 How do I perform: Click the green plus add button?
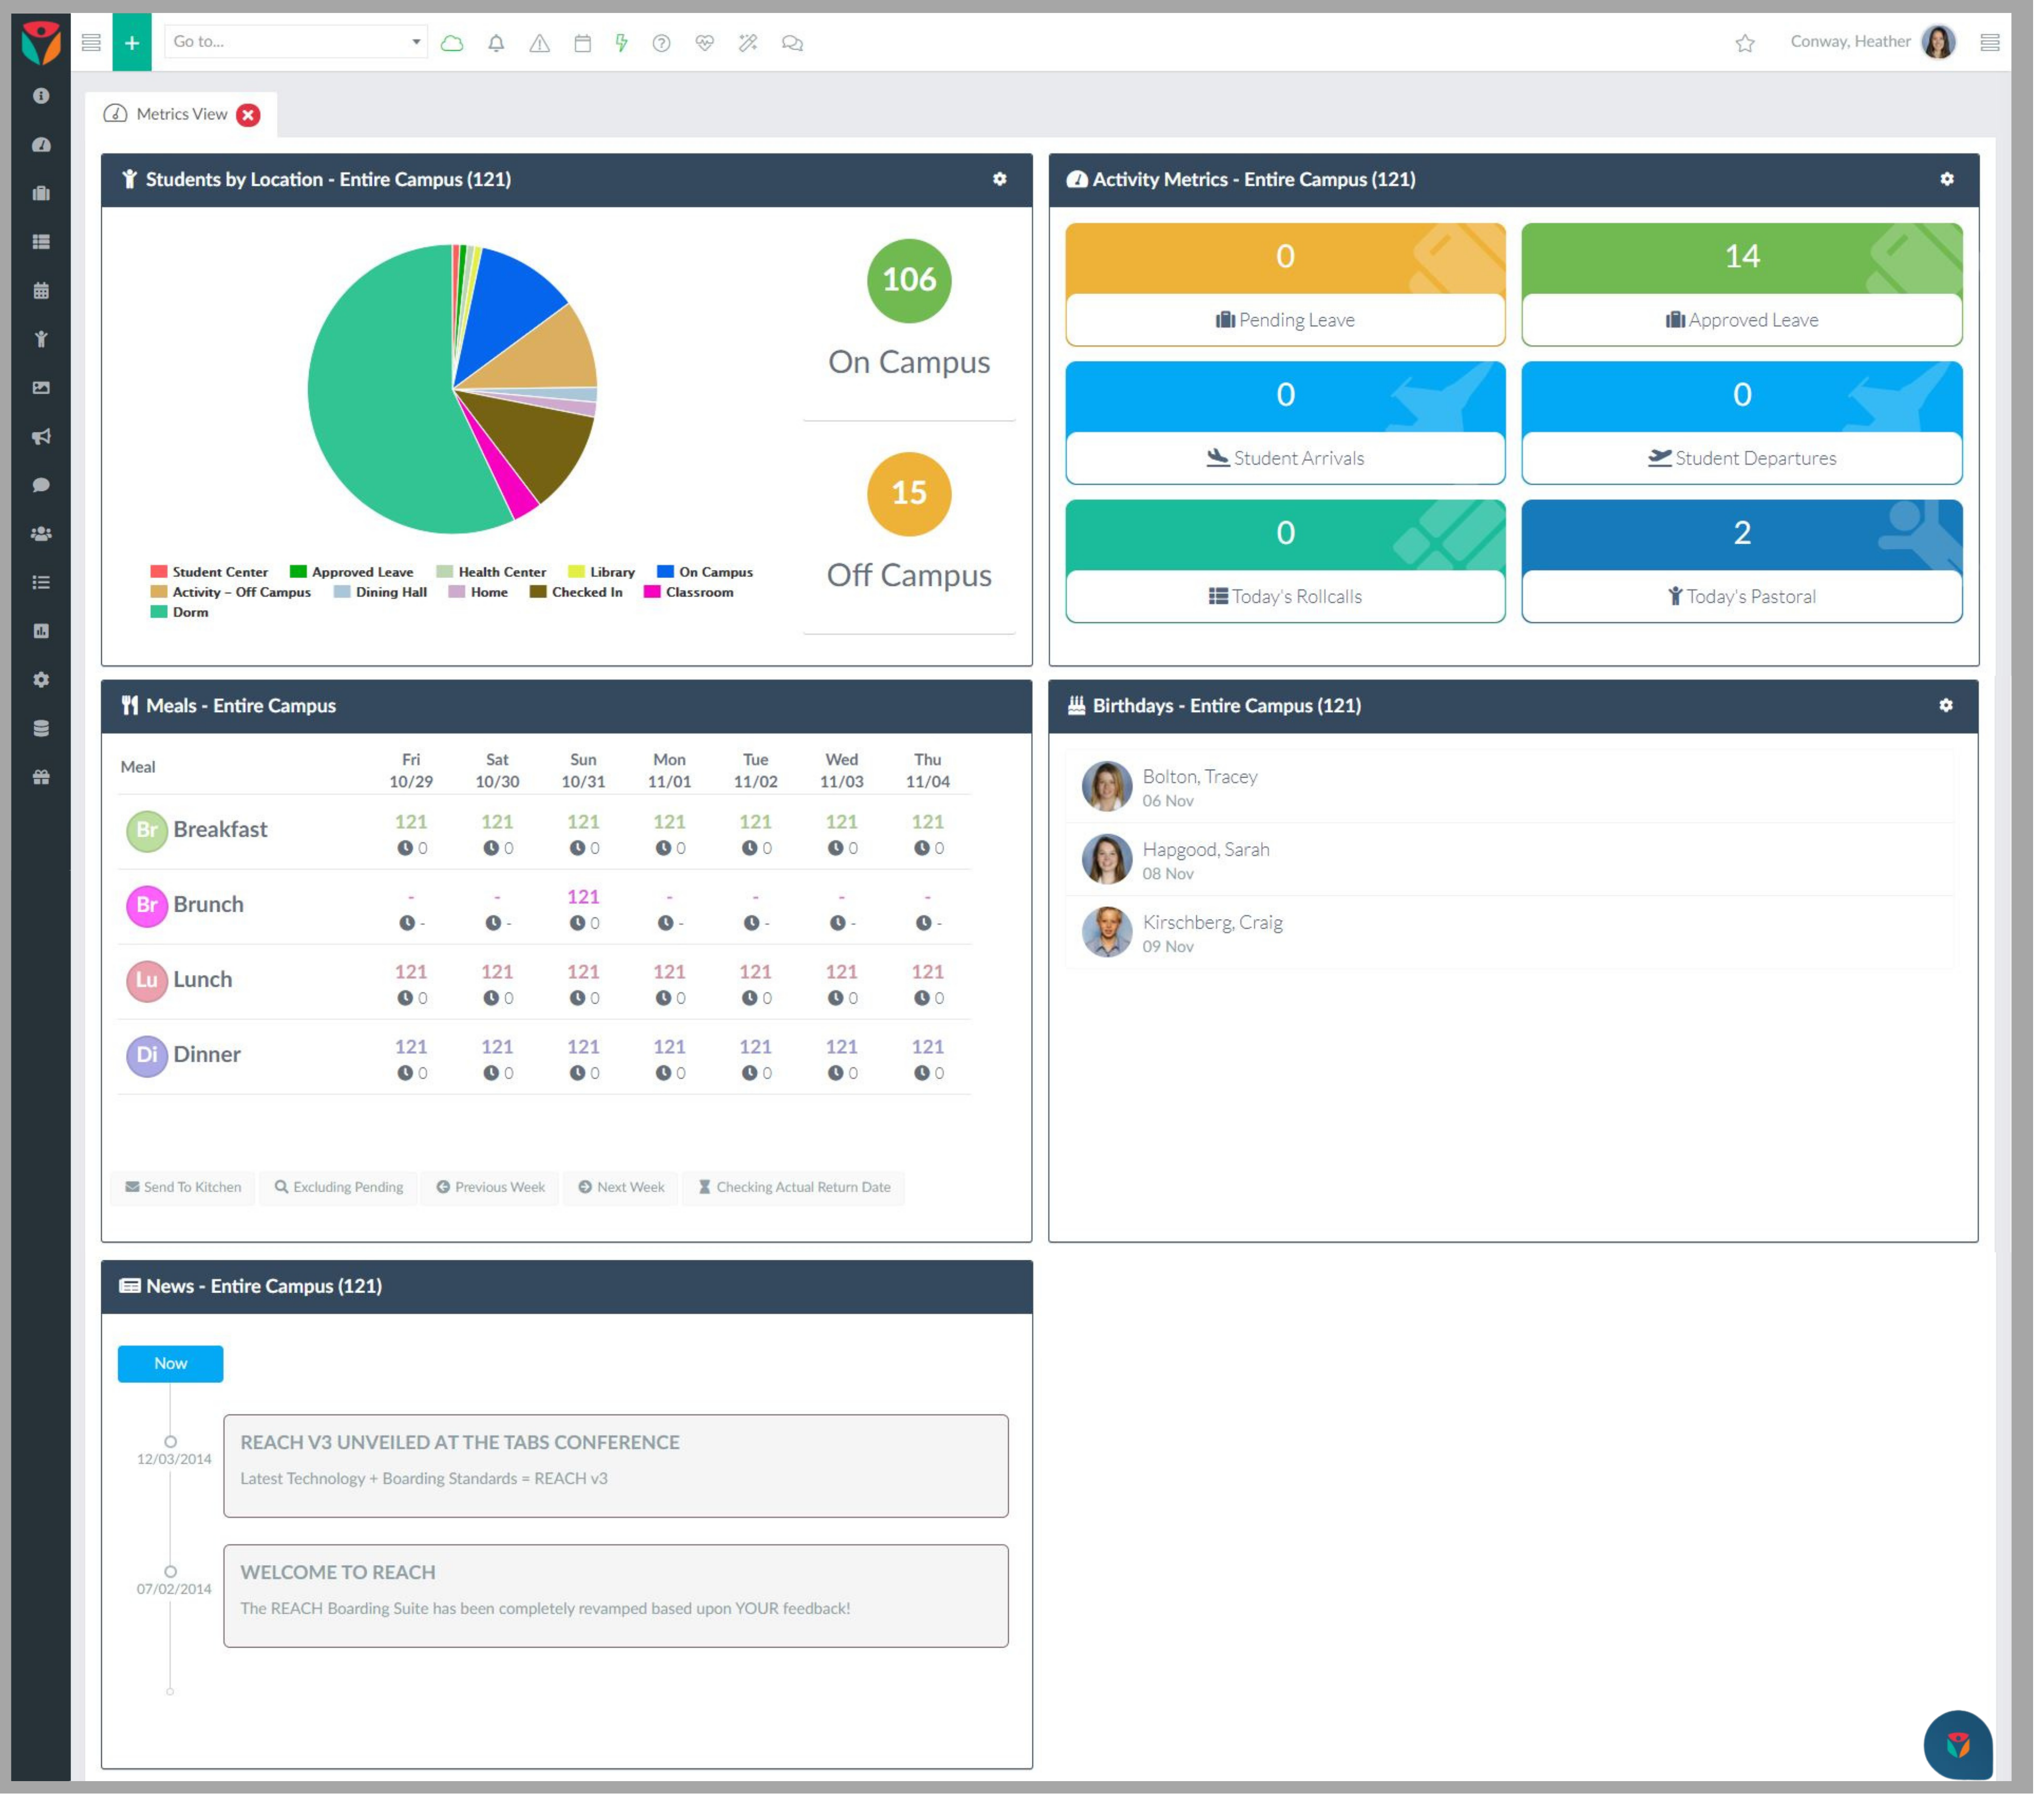pyautogui.click(x=131, y=42)
